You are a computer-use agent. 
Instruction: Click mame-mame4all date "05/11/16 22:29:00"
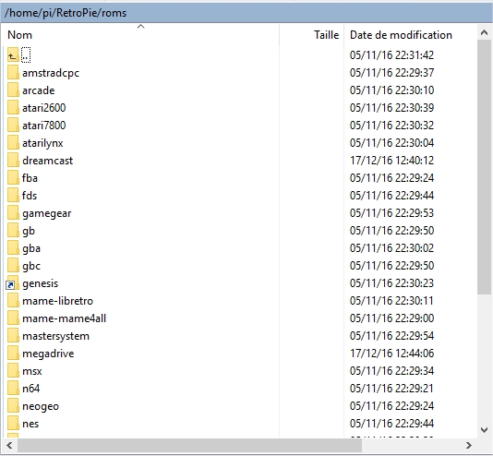pos(391,318)
